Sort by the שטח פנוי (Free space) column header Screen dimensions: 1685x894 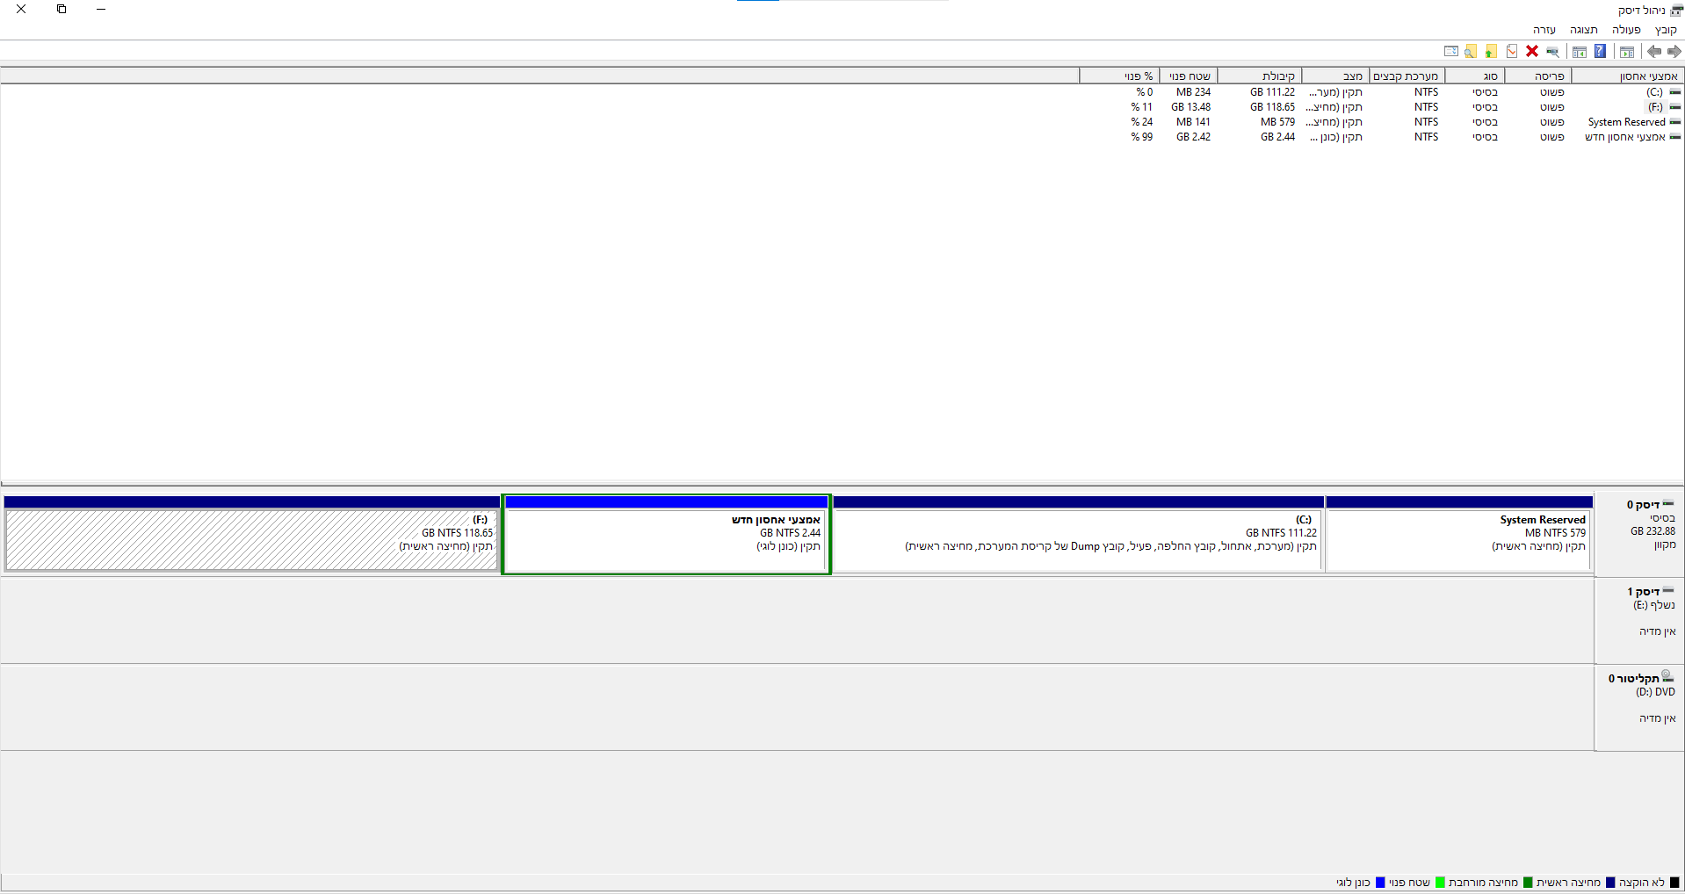tap(1189, 76)
